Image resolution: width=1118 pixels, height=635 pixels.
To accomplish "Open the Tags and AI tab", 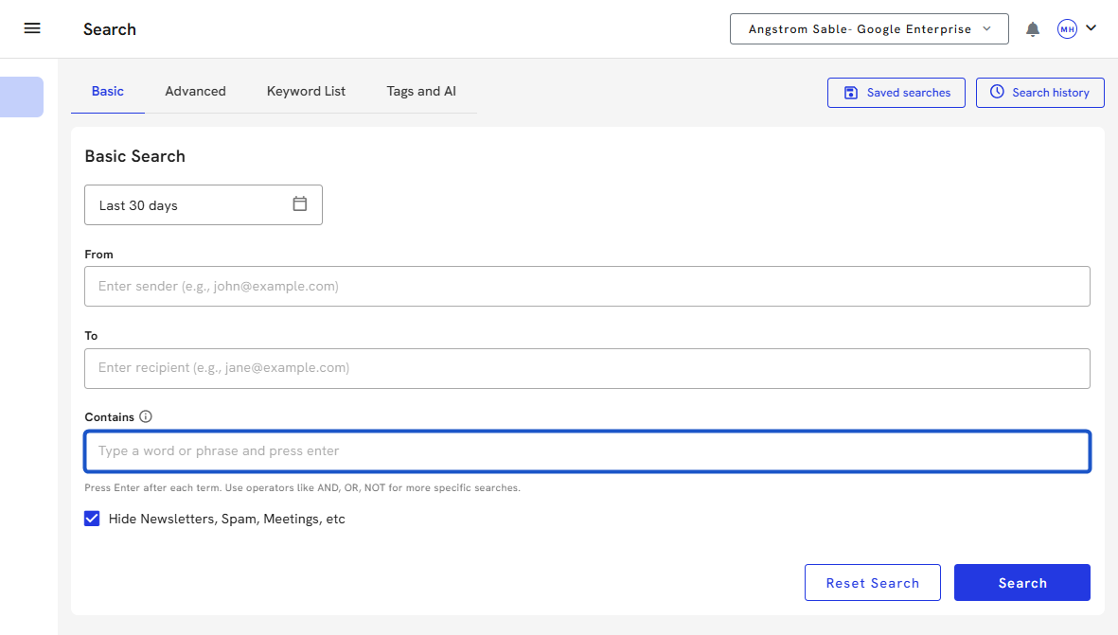I will tap(421, 92).
